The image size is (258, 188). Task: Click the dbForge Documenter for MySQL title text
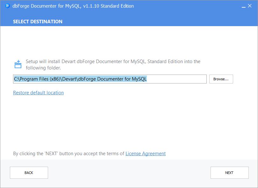[x=46, y=6]
